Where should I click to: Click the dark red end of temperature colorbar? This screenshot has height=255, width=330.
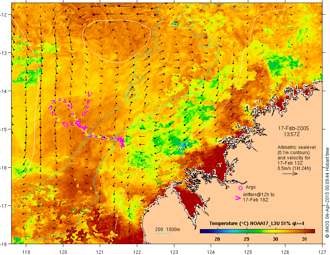click(x=312, y=231)
